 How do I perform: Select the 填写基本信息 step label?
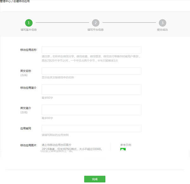pos(29,30)
